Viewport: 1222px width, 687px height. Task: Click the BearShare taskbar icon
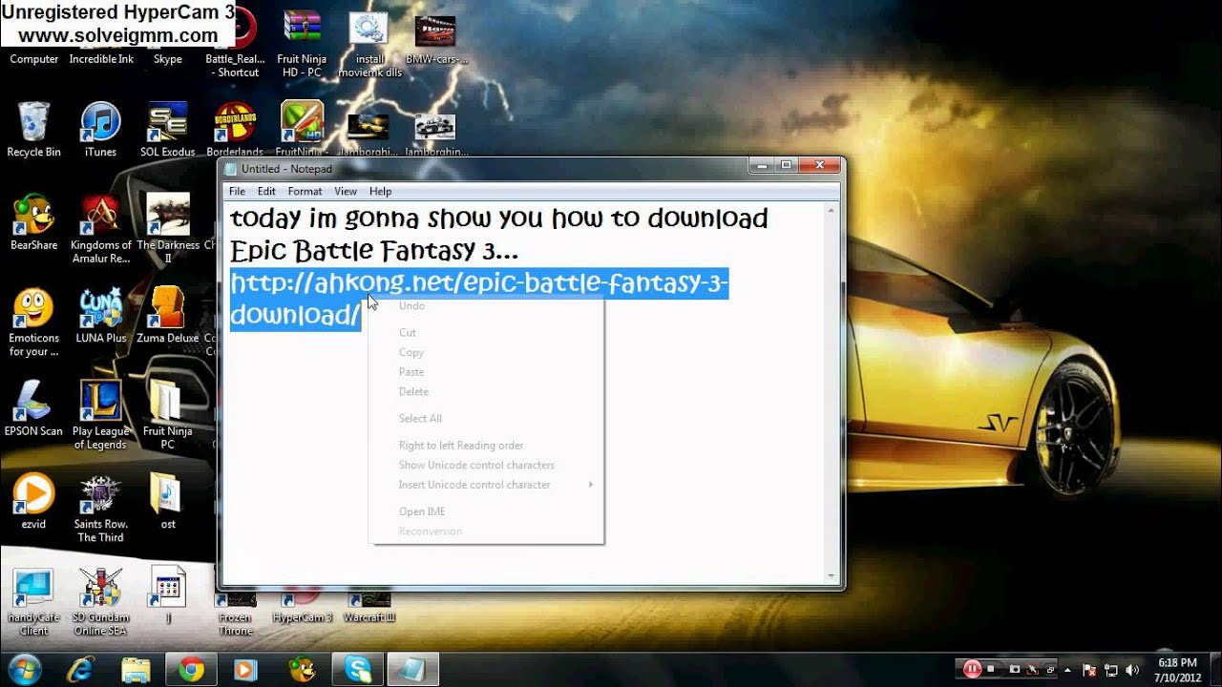302,669
